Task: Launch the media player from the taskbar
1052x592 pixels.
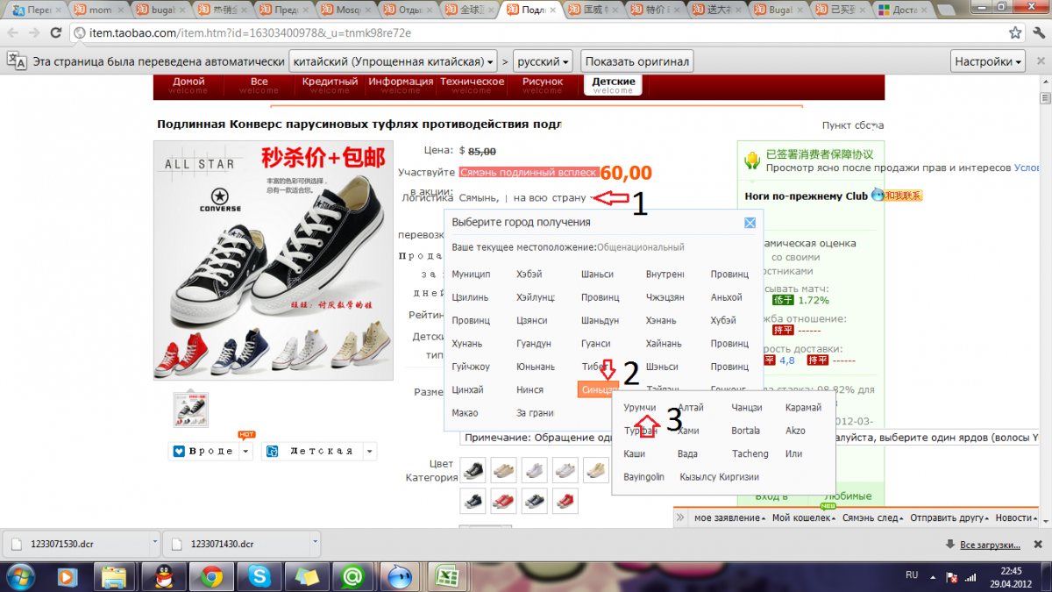Action: [66, 576]
